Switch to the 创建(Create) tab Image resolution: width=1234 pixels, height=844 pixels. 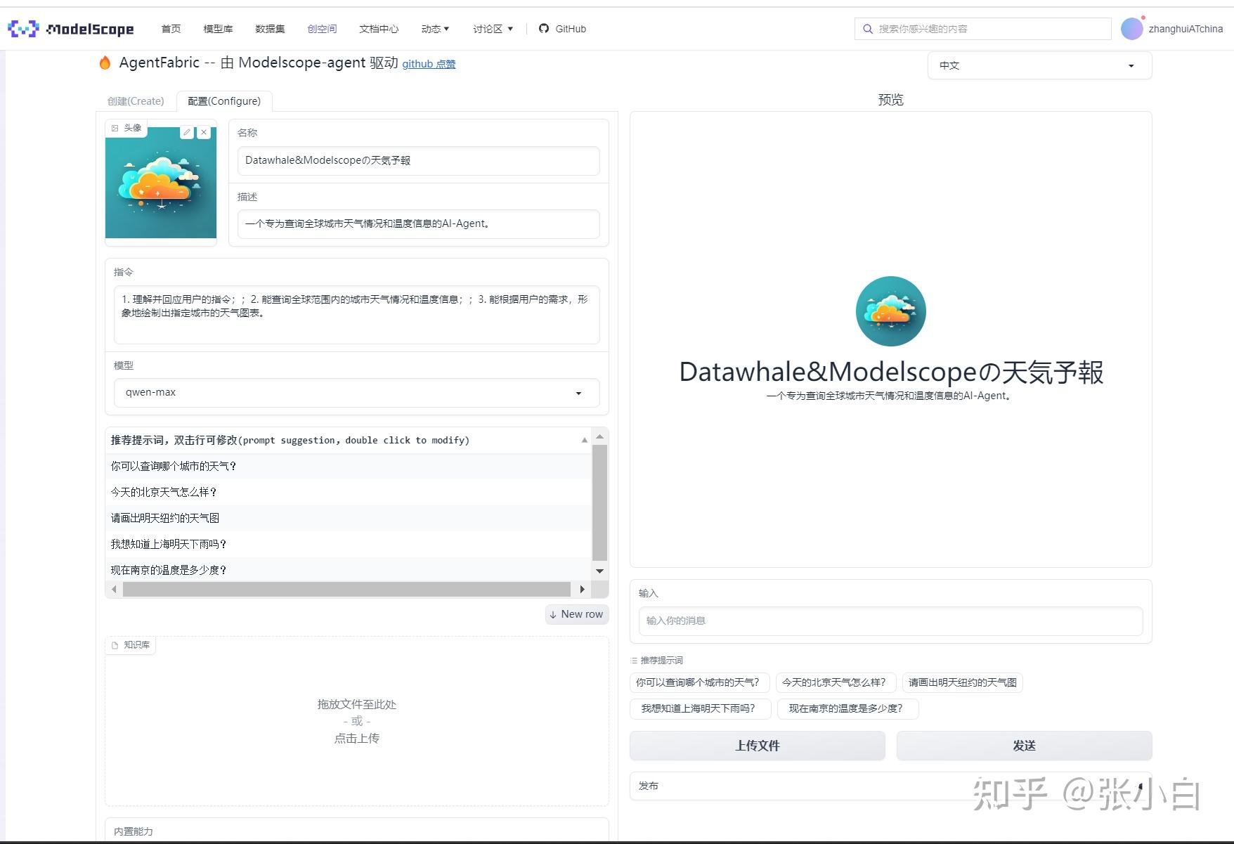(136, 101)
